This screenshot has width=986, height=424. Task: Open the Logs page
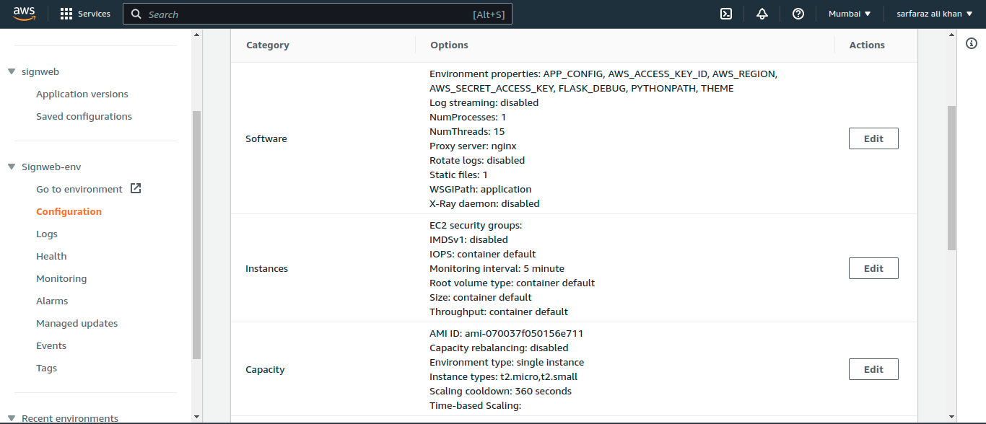point(46,233)
